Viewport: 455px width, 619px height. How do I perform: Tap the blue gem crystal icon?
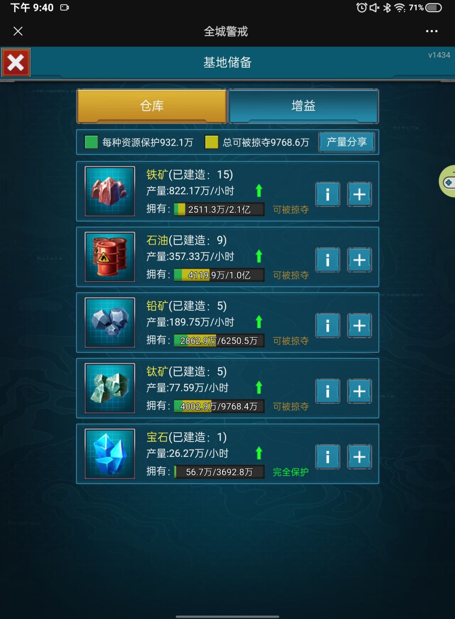pos(110,454)
